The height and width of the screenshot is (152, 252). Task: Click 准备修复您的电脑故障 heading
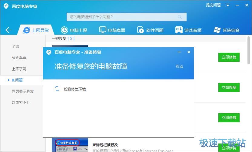point(91,66)
